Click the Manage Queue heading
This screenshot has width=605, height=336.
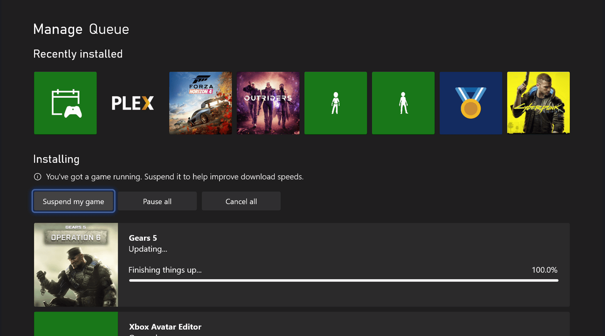[81, 29]
